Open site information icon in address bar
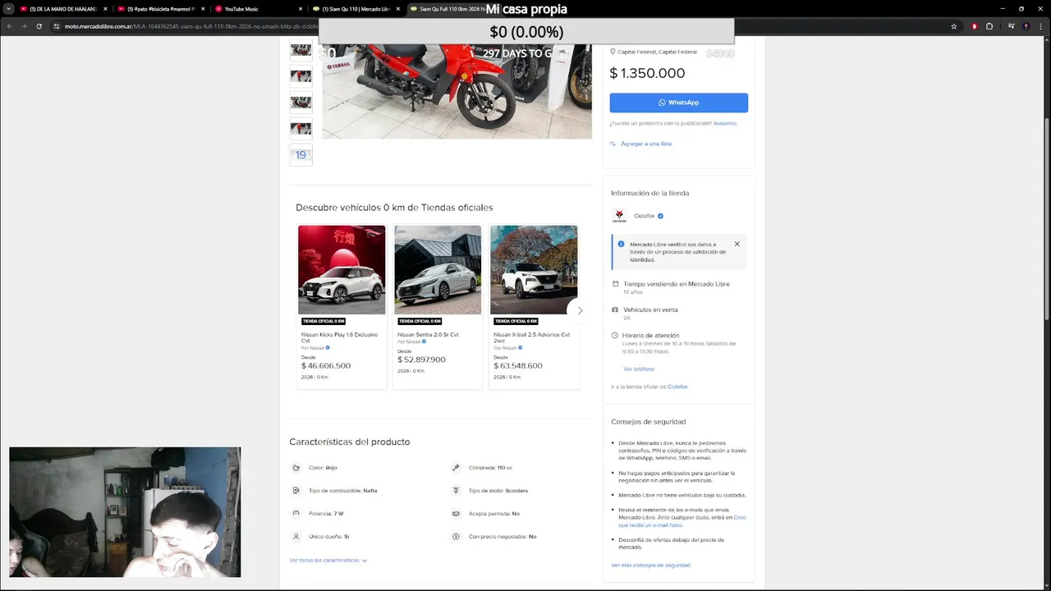The height and width of the screenshot is (591, 1051). 57,26
